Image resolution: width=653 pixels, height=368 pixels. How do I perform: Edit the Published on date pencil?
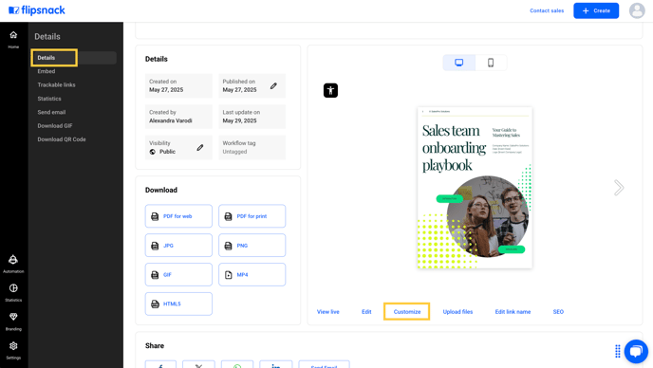[x=273, y=85]
